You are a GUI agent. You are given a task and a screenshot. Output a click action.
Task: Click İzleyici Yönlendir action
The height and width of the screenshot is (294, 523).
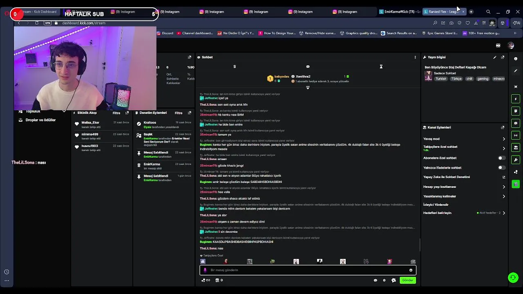point(436,205)
